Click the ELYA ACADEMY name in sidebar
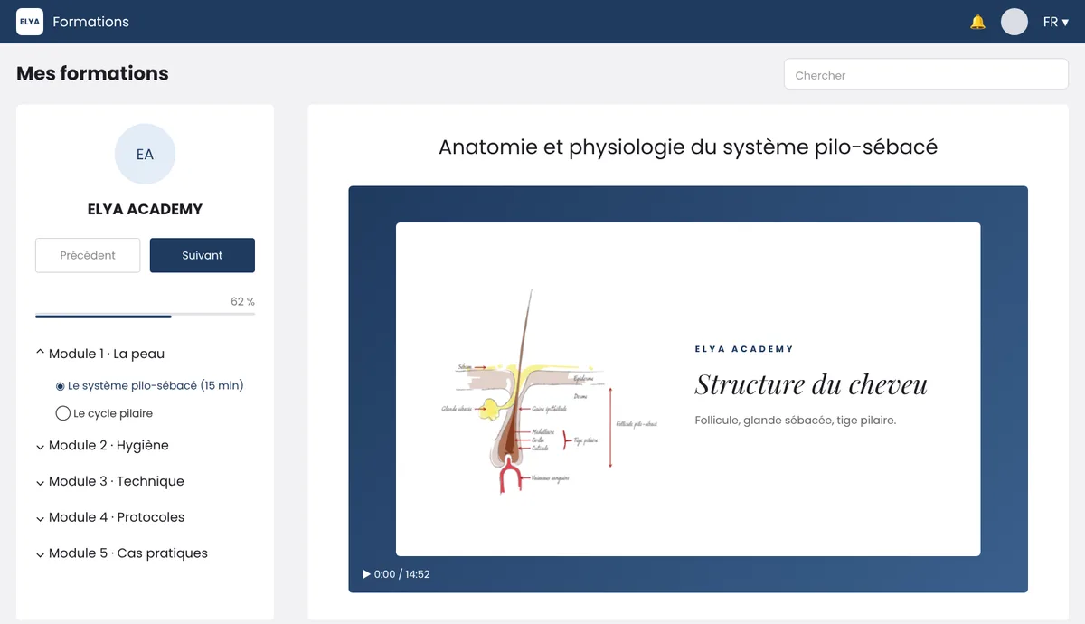This screenshot has height=624, width=1085. click(x=145, y=209)
